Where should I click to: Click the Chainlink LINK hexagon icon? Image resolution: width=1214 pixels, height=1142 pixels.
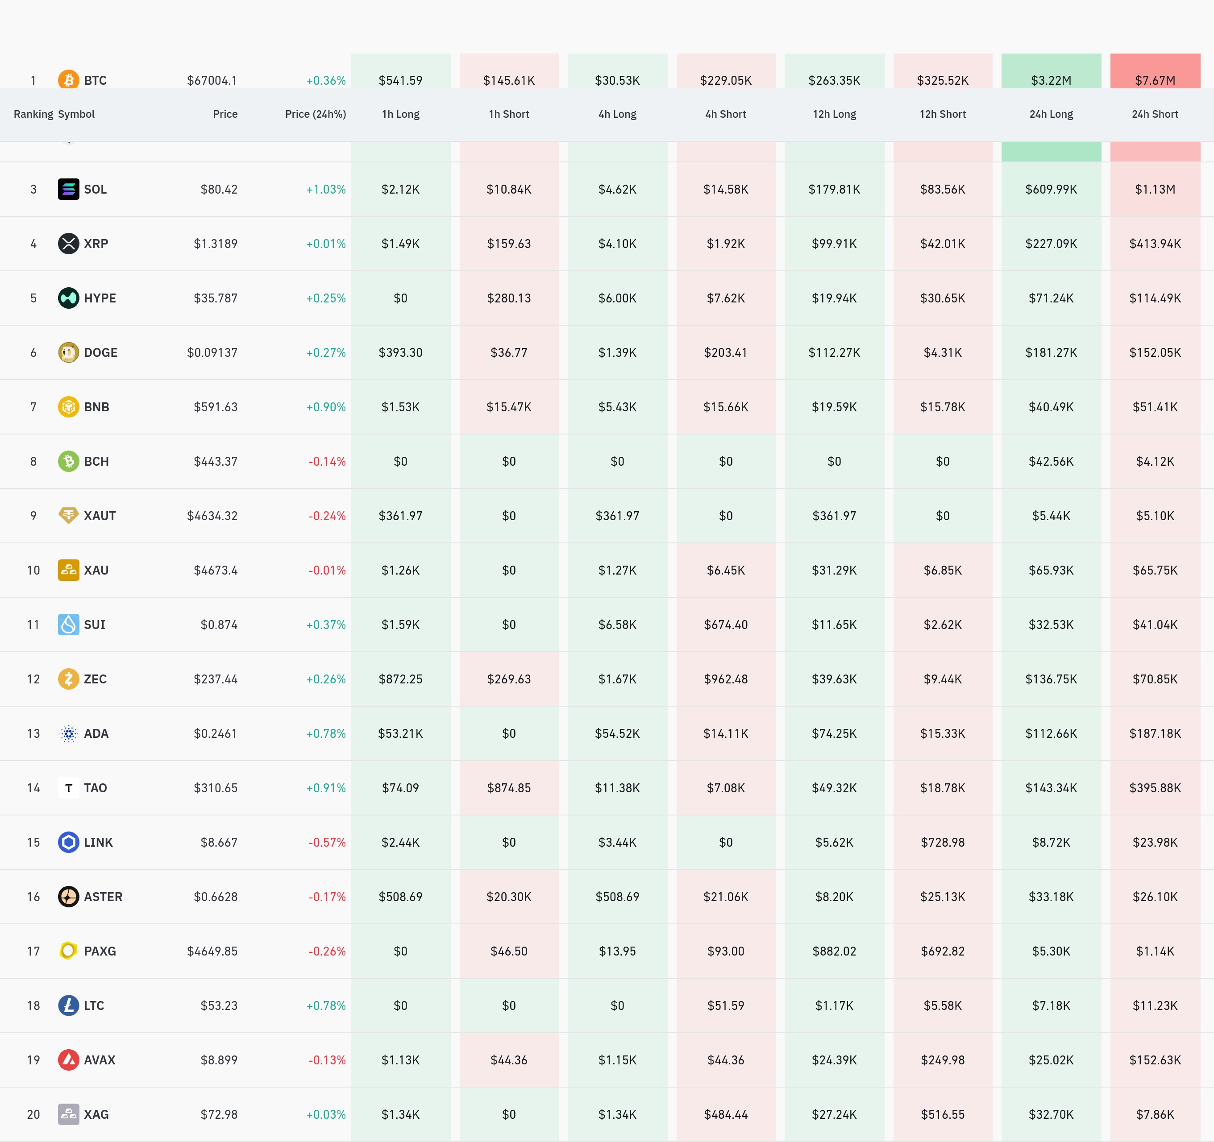tap(68, 842)
